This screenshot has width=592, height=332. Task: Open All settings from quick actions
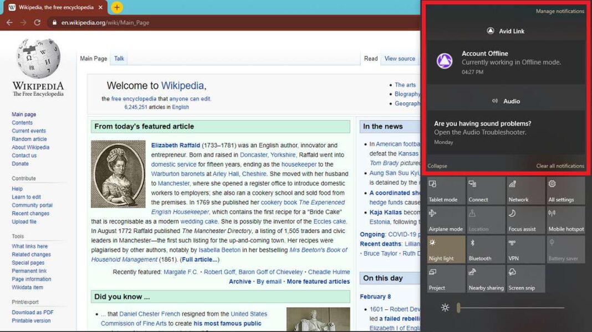click(x=566, y=190)
